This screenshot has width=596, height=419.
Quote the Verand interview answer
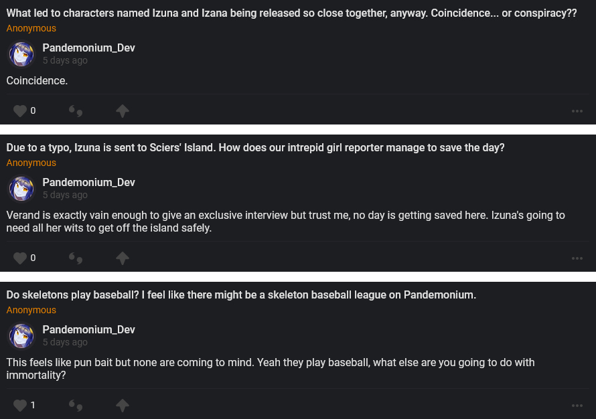76,258
